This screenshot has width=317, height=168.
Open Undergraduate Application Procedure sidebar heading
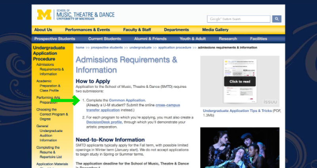(x=49, y=53)
